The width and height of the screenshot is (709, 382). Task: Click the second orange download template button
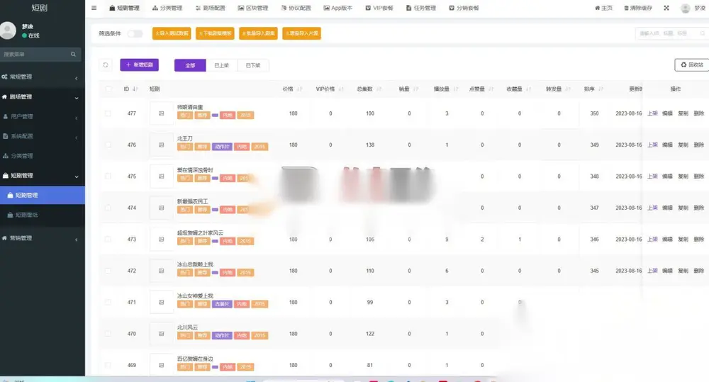click(x=215, y=33)
